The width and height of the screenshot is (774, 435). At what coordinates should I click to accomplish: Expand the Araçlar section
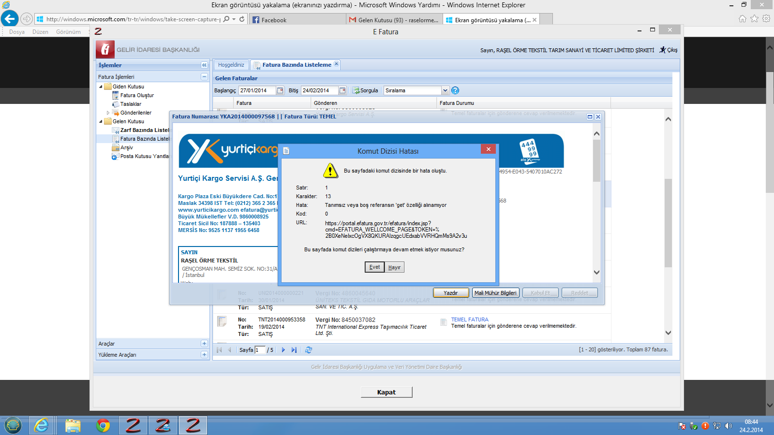[x=204, y=344]
